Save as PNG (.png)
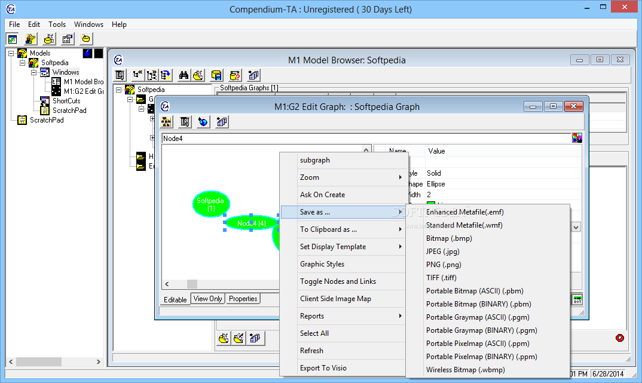The image size is (642, 383). tap(487, 265)
